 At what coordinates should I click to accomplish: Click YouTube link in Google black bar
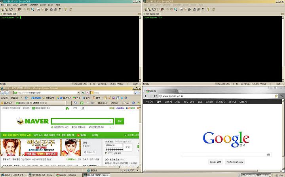(x=189, y=102)
